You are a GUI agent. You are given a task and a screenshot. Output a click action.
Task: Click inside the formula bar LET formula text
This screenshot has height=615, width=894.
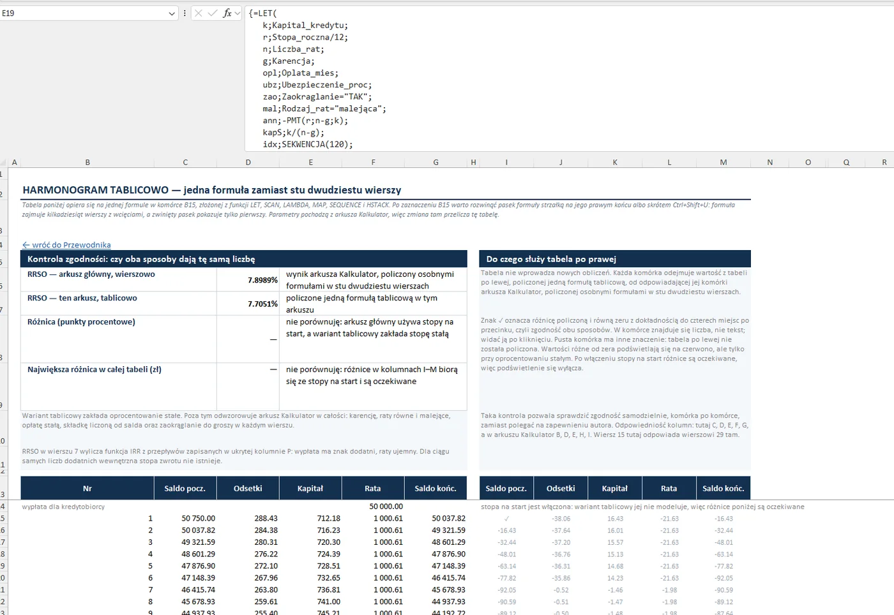tap(568, 78)
